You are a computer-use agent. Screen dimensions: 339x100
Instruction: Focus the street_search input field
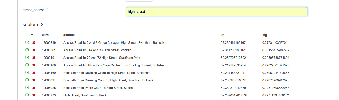(216, 11)
